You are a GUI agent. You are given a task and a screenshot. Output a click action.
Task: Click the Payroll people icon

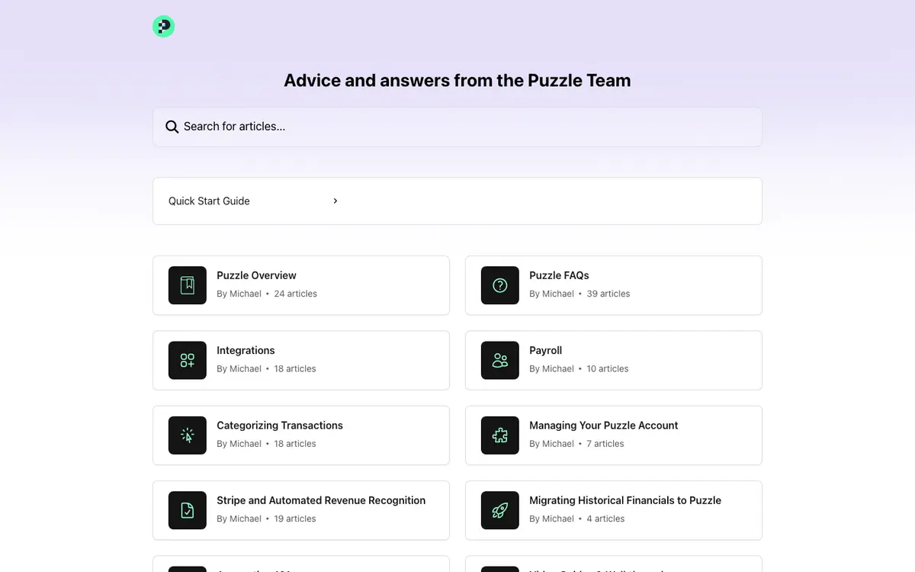500,360
